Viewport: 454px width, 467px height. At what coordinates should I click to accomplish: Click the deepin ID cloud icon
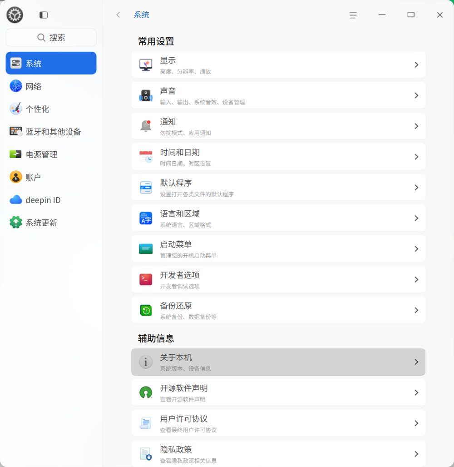[x=16, y=200]
